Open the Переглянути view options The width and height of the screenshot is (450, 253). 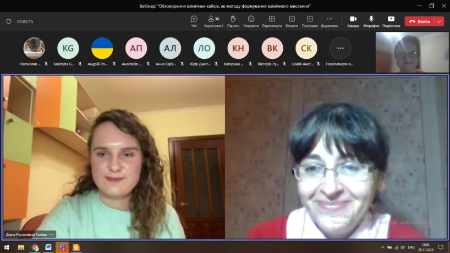pos(271,21)
